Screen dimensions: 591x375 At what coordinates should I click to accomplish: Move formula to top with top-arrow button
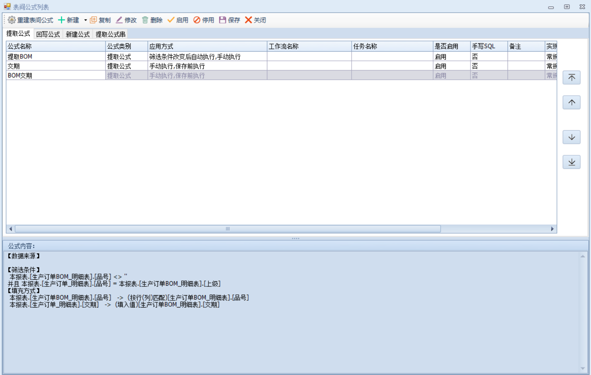pyautogui.click(x=572, y=77)
